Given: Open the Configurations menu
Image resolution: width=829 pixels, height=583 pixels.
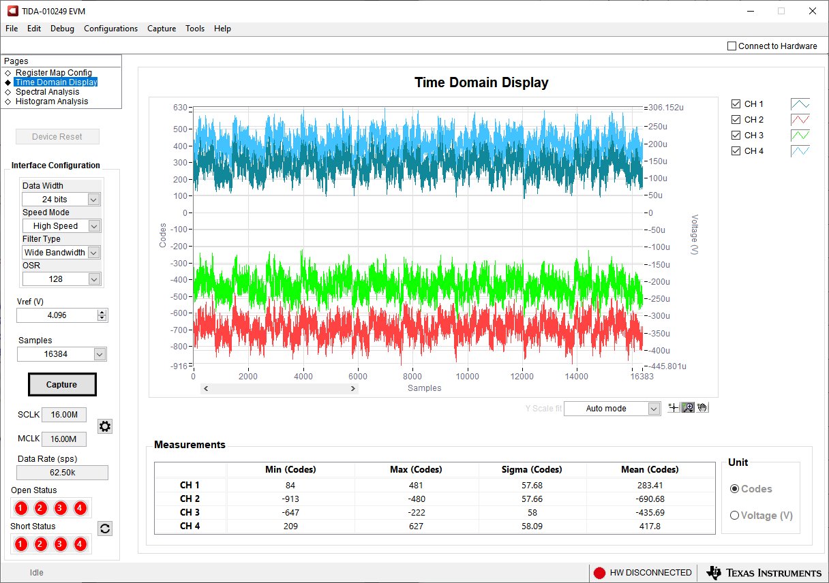Looking at the screenshot, I should (110, 29).
